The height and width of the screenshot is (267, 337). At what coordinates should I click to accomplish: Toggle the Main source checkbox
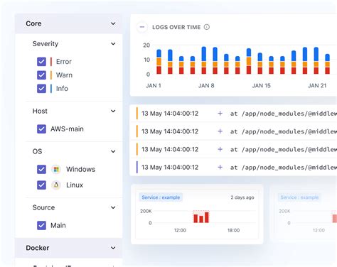(x=41, y=225)
